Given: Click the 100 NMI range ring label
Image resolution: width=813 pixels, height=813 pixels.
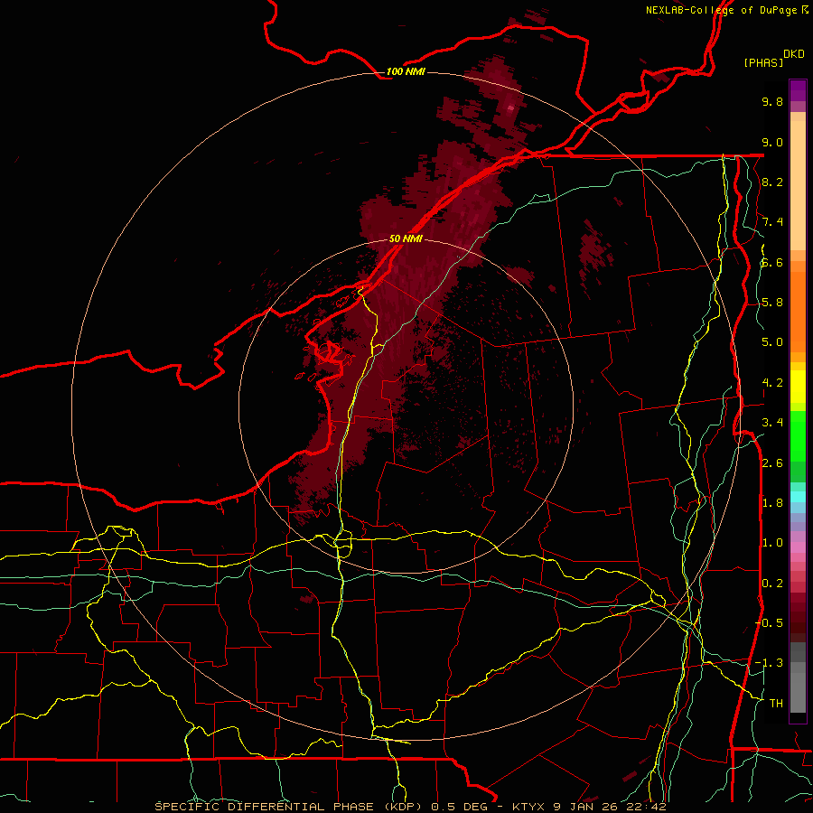Looking at the screenshot, I should pyautogui.click(x=406, y=71).
